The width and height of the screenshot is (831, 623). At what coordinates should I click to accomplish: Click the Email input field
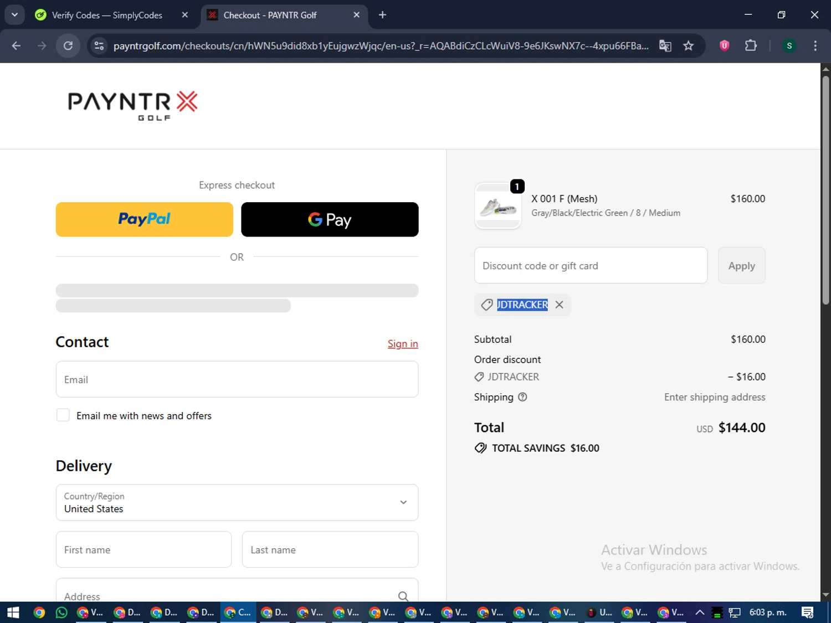click(237, 379)
